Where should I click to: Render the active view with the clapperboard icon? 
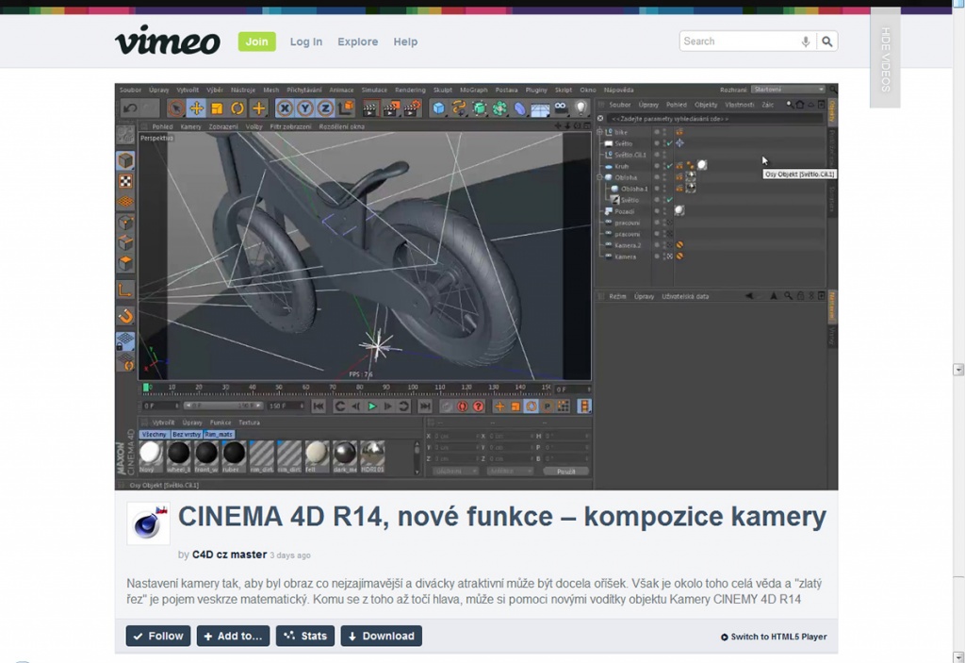coord(370,109)
